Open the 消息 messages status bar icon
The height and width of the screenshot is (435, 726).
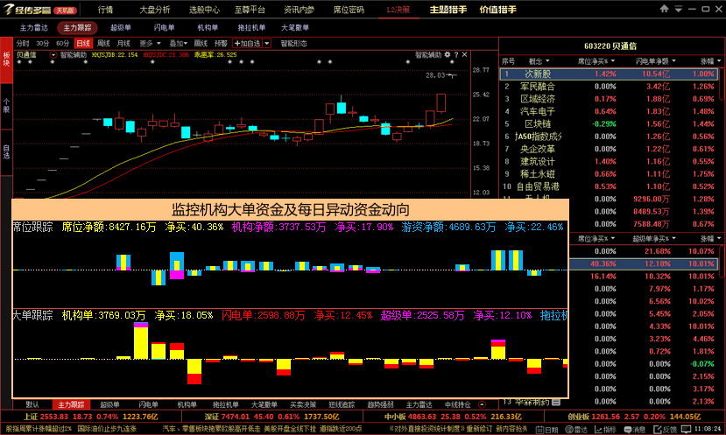[x=635, y=430]
